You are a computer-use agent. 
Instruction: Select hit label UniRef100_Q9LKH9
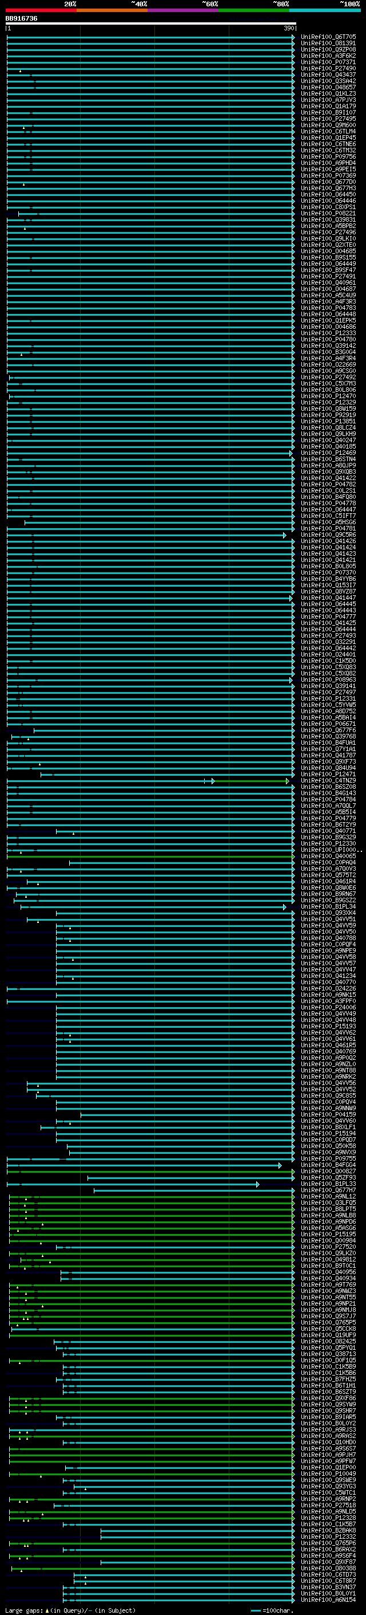(x=328, y=434)
